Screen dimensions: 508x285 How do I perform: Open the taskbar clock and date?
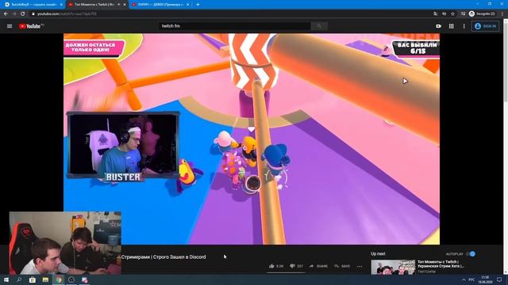pyautogui.click(x=485, y=279)
